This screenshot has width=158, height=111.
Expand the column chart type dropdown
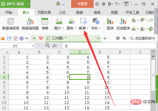(x=138, y=20)
